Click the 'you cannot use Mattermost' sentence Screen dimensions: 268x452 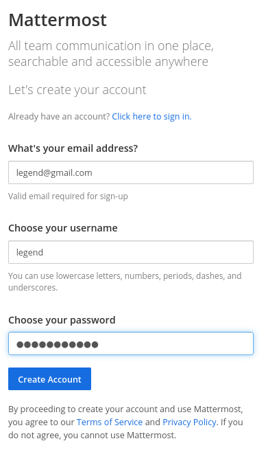click(120, 436)
